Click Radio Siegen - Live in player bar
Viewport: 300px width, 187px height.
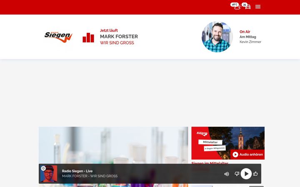tap(77, 171)
